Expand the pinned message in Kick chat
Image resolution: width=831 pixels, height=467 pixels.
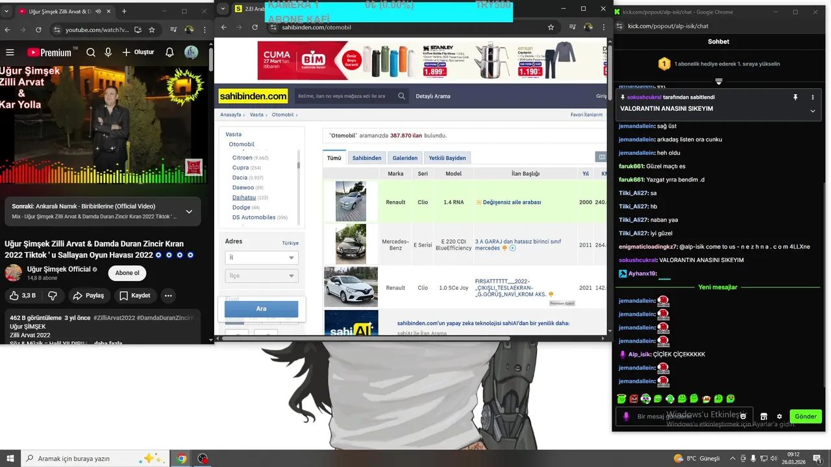pyautogui.click(x=812, y=111)
